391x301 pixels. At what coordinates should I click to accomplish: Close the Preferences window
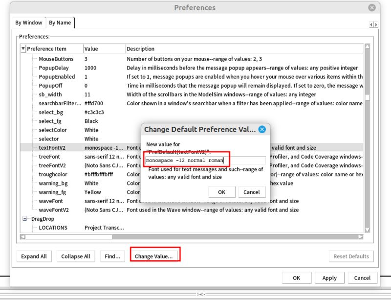click(372, 7)
